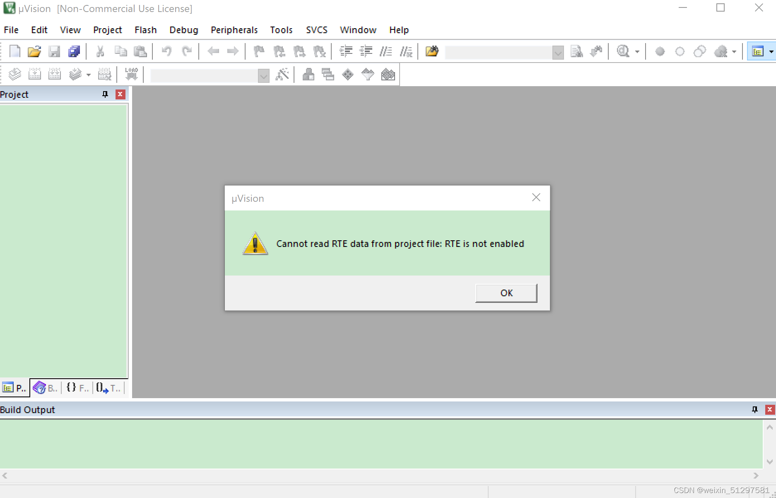Close the µVision warning dialog with X
Screen dimensions: 776x498
pyautogui.click(x=536, y=198)
